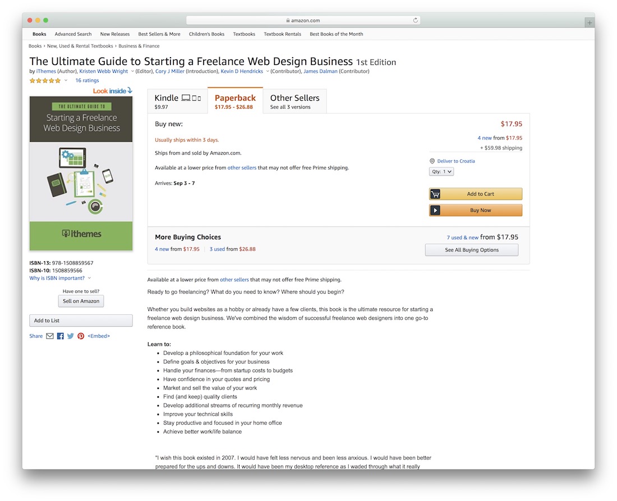Screen dimensions: 617x501
Task: Click the Books breadcrumb link
Action: coord(35,46)
